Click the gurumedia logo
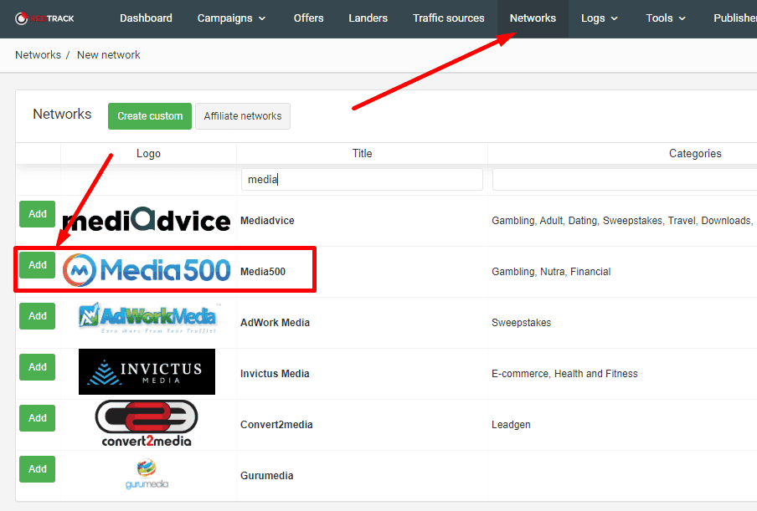The width and height of the screenshot is (757, 511). (x=147, y=474)
